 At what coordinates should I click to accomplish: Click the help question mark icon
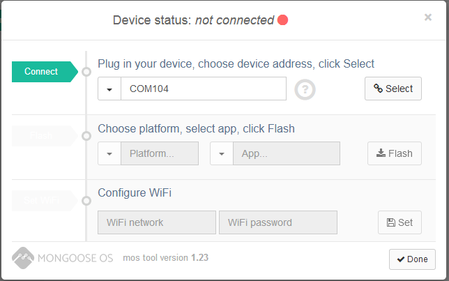tap(305, 89)
